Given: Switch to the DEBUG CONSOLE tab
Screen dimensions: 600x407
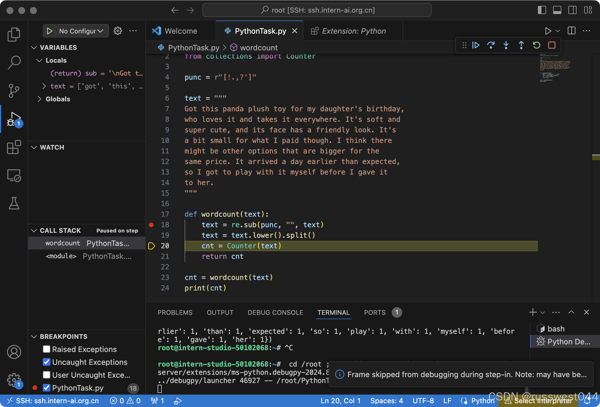Looking at the screenshot, I should click(275, 312).
